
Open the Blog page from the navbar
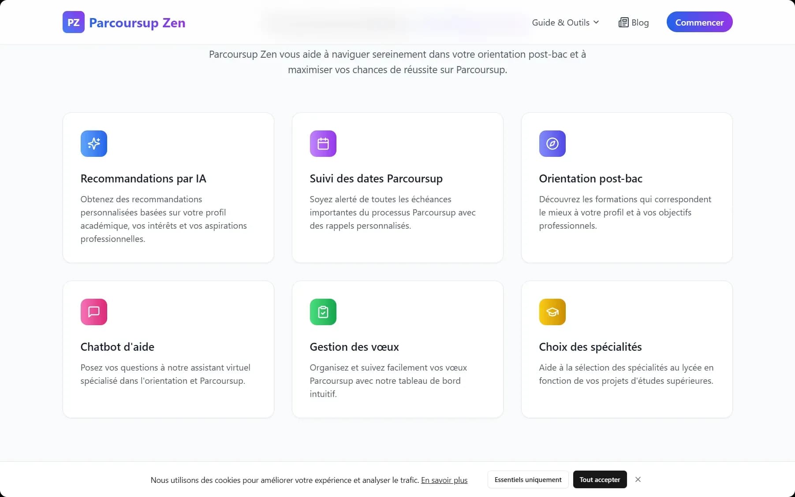click(x=639, y=22)
